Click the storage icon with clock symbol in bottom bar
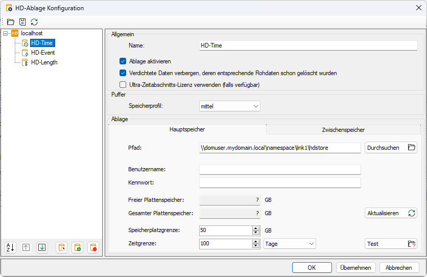427x277 pixels. coord(61,247)
